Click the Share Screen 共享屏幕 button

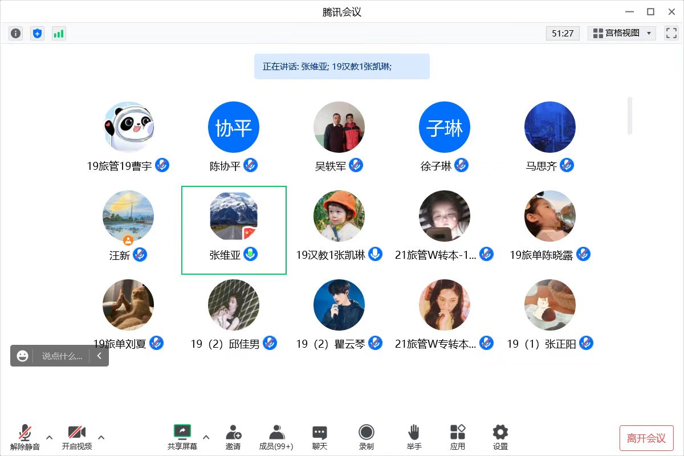(x=182, y=437)
